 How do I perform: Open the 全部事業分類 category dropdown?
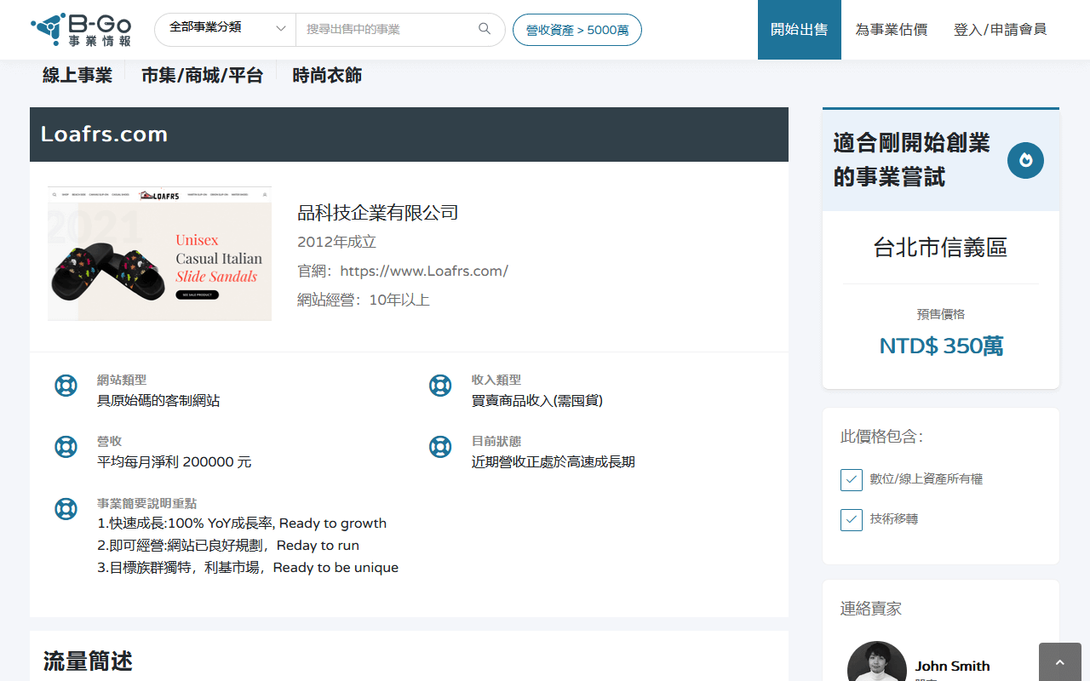(x=226, y=29)
